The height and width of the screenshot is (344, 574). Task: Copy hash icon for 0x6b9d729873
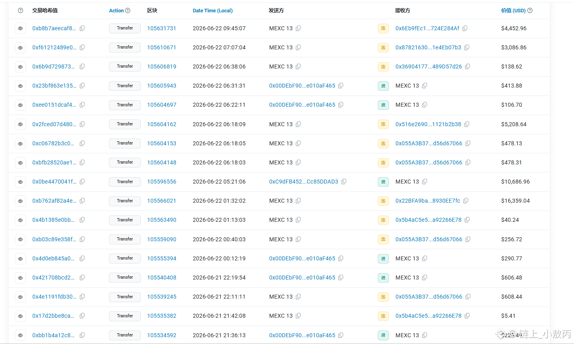pos(82,66)
